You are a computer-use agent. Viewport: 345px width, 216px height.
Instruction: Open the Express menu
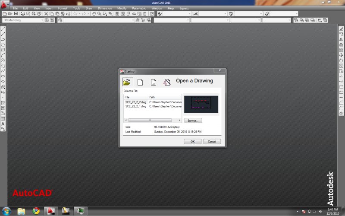tap(184, 8)
